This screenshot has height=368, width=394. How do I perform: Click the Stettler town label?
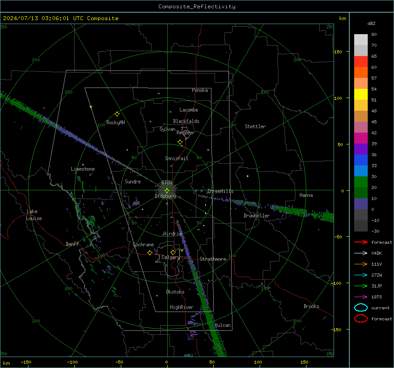tap(255, 126)
